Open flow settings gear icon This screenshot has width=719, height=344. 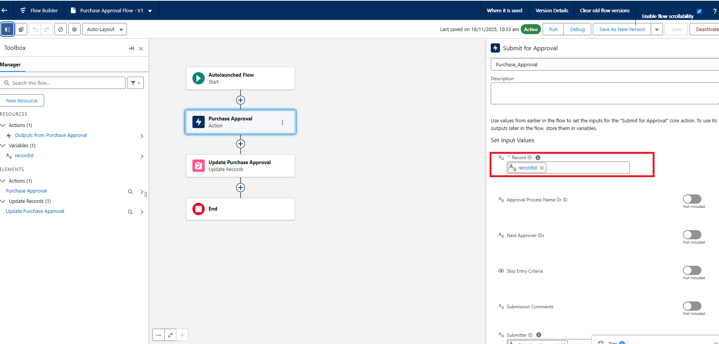click(74, 30)
